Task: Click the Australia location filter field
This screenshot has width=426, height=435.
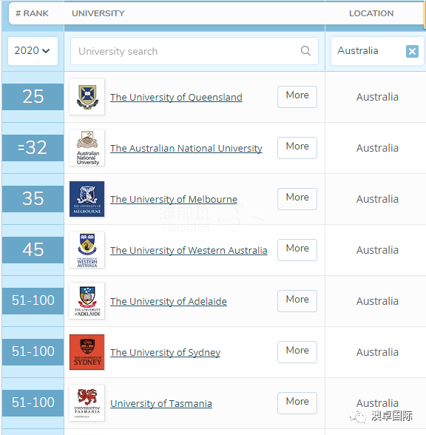Action: click(377, 51)
